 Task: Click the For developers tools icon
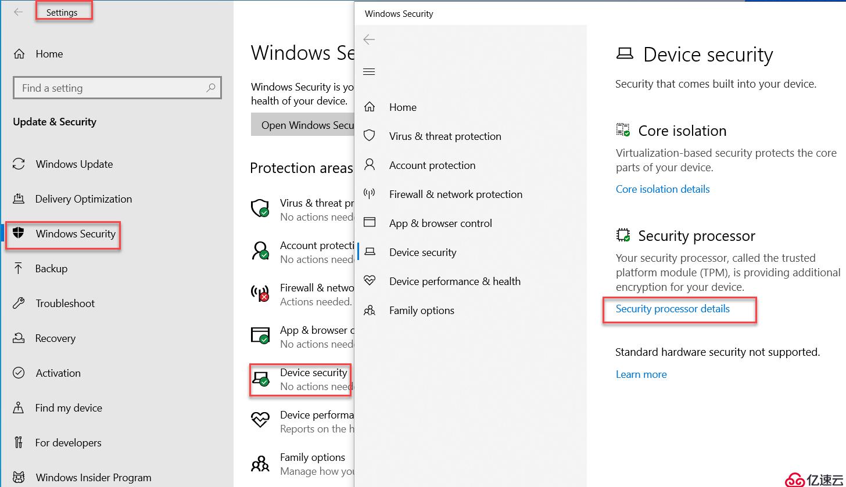pyautogui.click(x=19, y=442)
